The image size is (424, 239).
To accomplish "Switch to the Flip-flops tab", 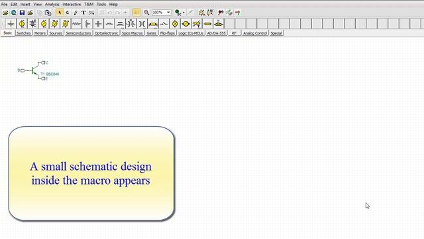I will [168, 33].
